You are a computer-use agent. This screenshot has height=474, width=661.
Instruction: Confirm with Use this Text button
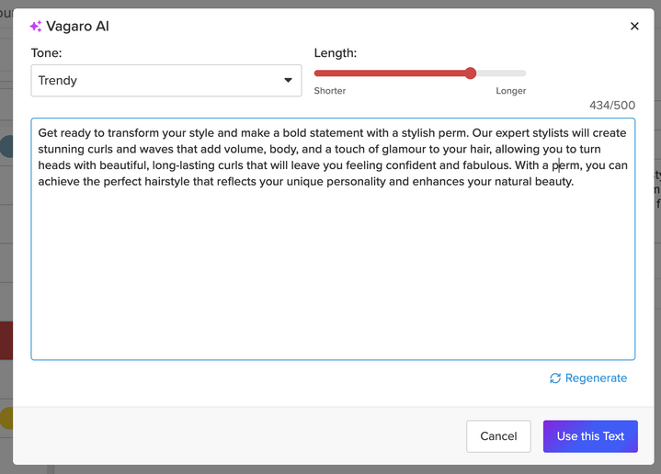click(x=590, y=436)
